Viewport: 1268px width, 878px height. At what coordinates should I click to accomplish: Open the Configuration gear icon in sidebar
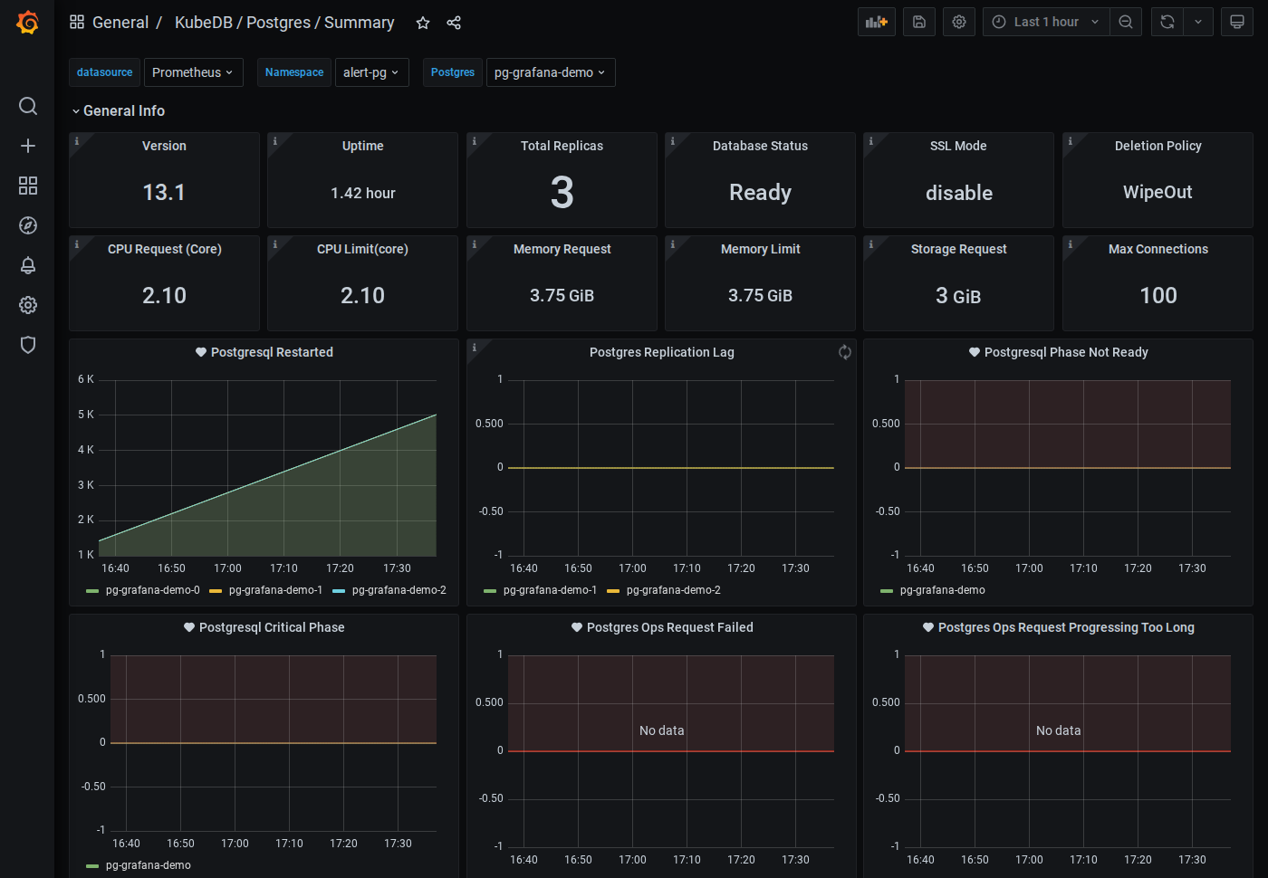(x=28, y=305)
